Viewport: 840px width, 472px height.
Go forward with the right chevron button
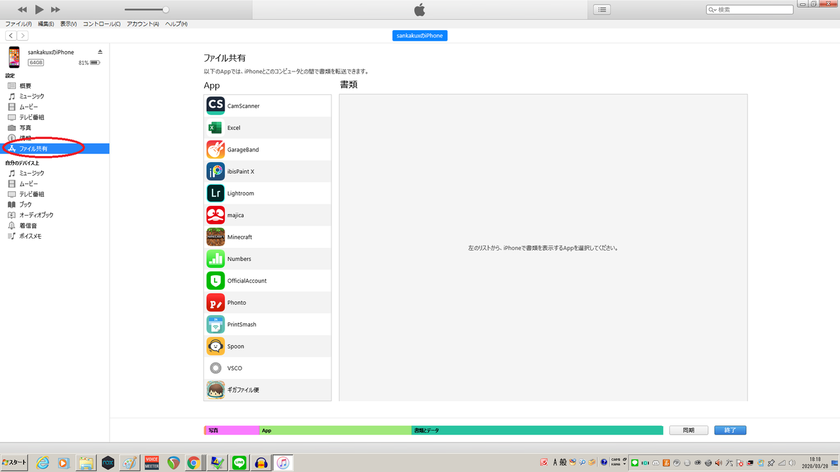tap(23, 35)
